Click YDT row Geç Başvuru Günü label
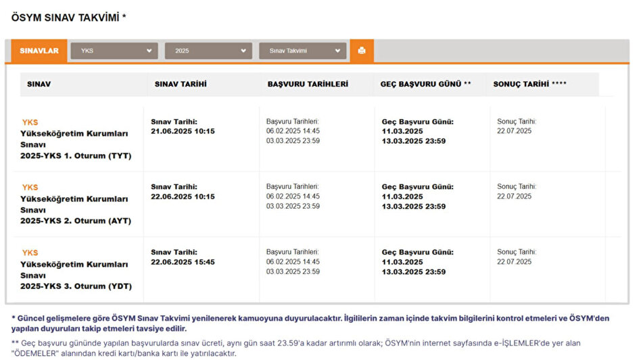 click(418, 252)
